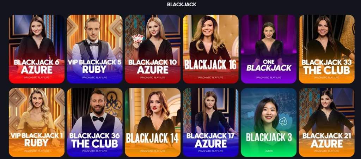Image resolution: width=361 pixels, height=159 pixels.
Task: Click Pragmatic Play Live label on ONE Blackjack
Action: pos(269,78)
